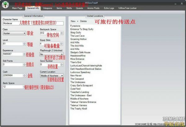Adjust the Experience spinner arrows
Screen dimensions: 186x127
(x=24, y=54)
